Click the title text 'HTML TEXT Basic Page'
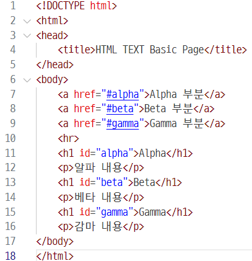The image size is (252, 261). (x=150, y=50)
